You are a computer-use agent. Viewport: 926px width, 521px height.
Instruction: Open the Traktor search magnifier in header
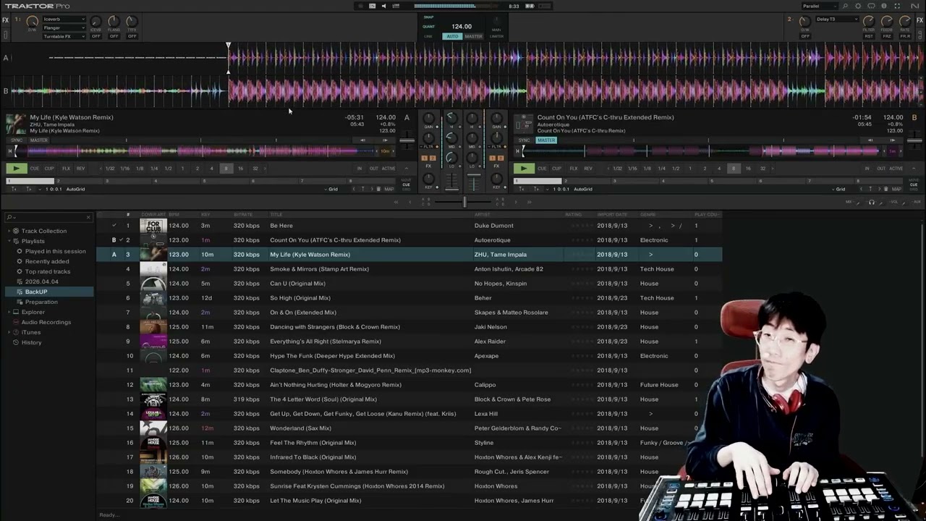846,6
